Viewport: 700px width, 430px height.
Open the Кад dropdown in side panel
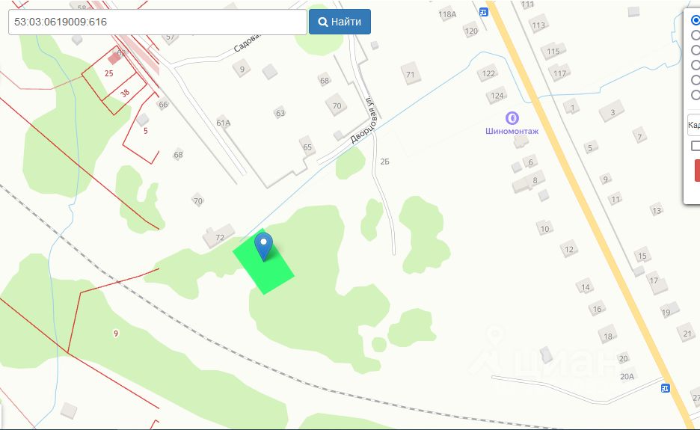pos(694,125)
